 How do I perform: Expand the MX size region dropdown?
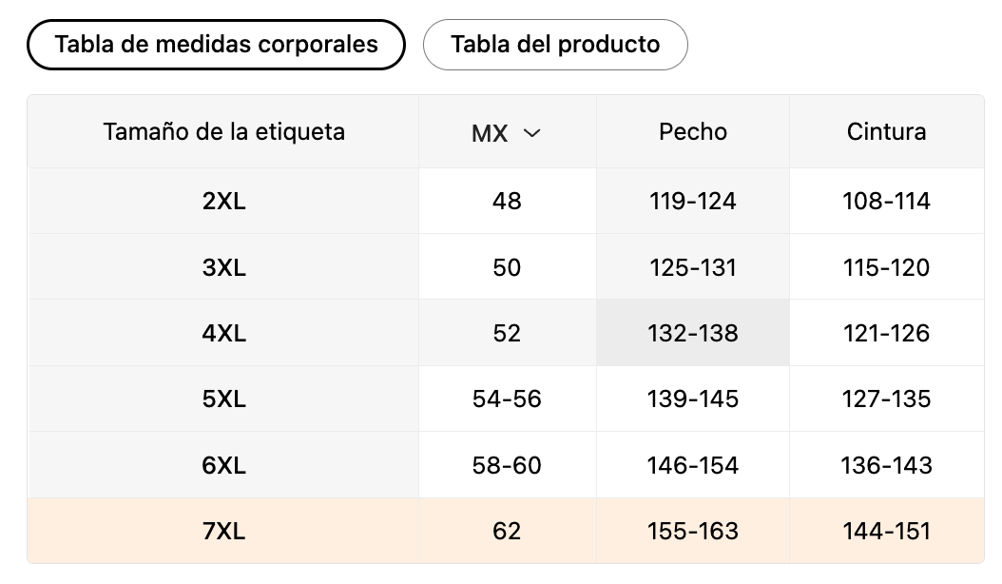506,133
